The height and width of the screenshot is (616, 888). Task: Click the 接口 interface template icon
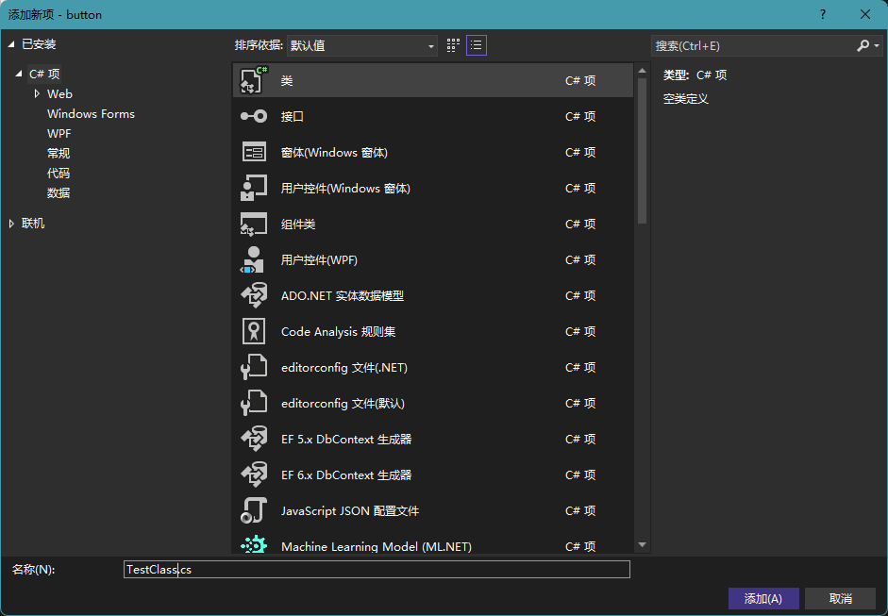(x=253, y=116)
